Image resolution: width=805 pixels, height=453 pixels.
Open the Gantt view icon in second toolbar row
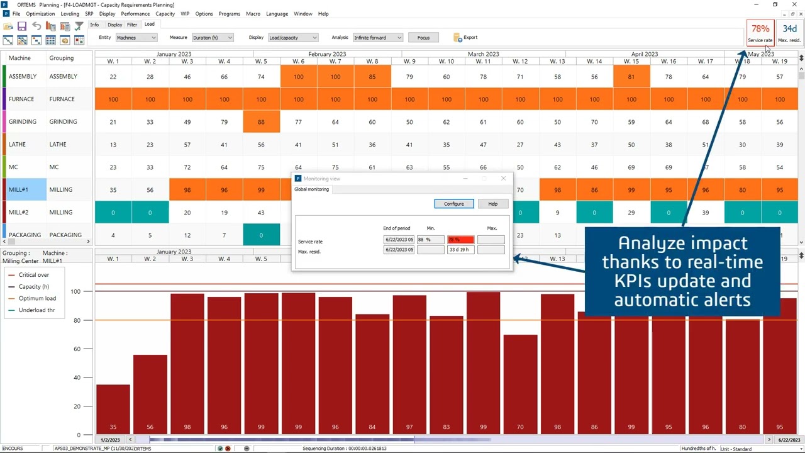pos(8,40)
